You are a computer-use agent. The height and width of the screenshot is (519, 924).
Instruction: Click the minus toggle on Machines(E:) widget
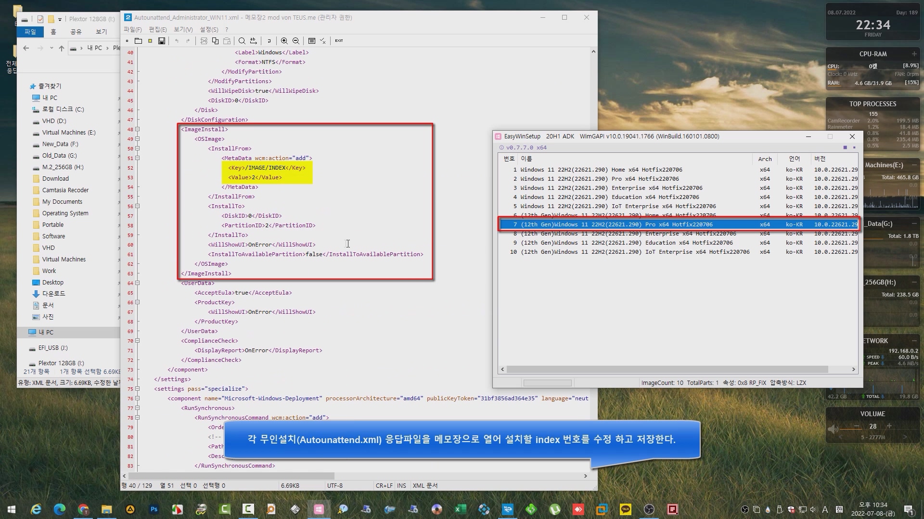pos(914,165)
